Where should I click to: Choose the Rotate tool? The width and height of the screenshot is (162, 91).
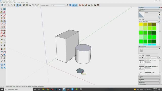pyautogui.click(x=2, y=33)
